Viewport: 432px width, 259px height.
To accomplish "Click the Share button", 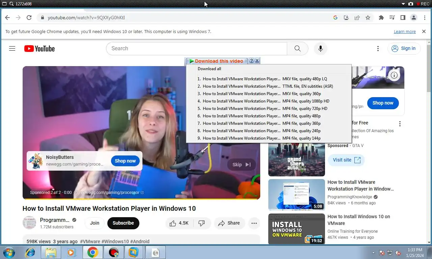I will pyautogui.click(x=229, y=223).
